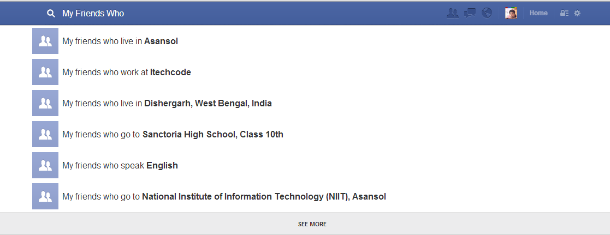Open the friend requests icon
The width and height of the screenshot is (610, 235).
[452, 13]
